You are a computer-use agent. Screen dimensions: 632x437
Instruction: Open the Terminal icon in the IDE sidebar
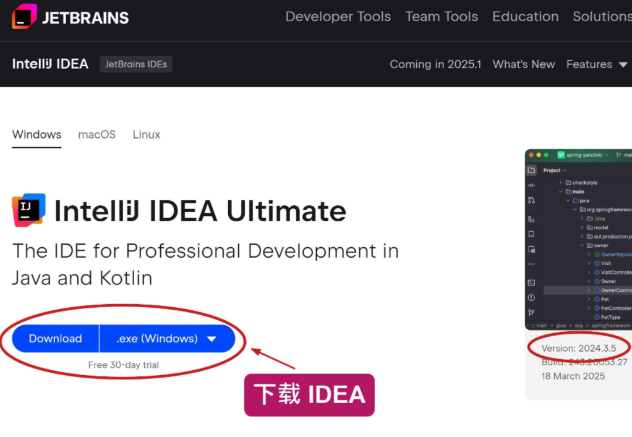[531, 282]
